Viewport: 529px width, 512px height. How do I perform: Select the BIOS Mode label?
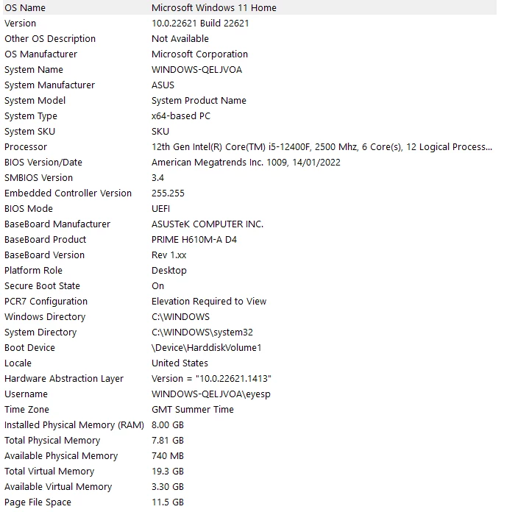tap(29, 209)
